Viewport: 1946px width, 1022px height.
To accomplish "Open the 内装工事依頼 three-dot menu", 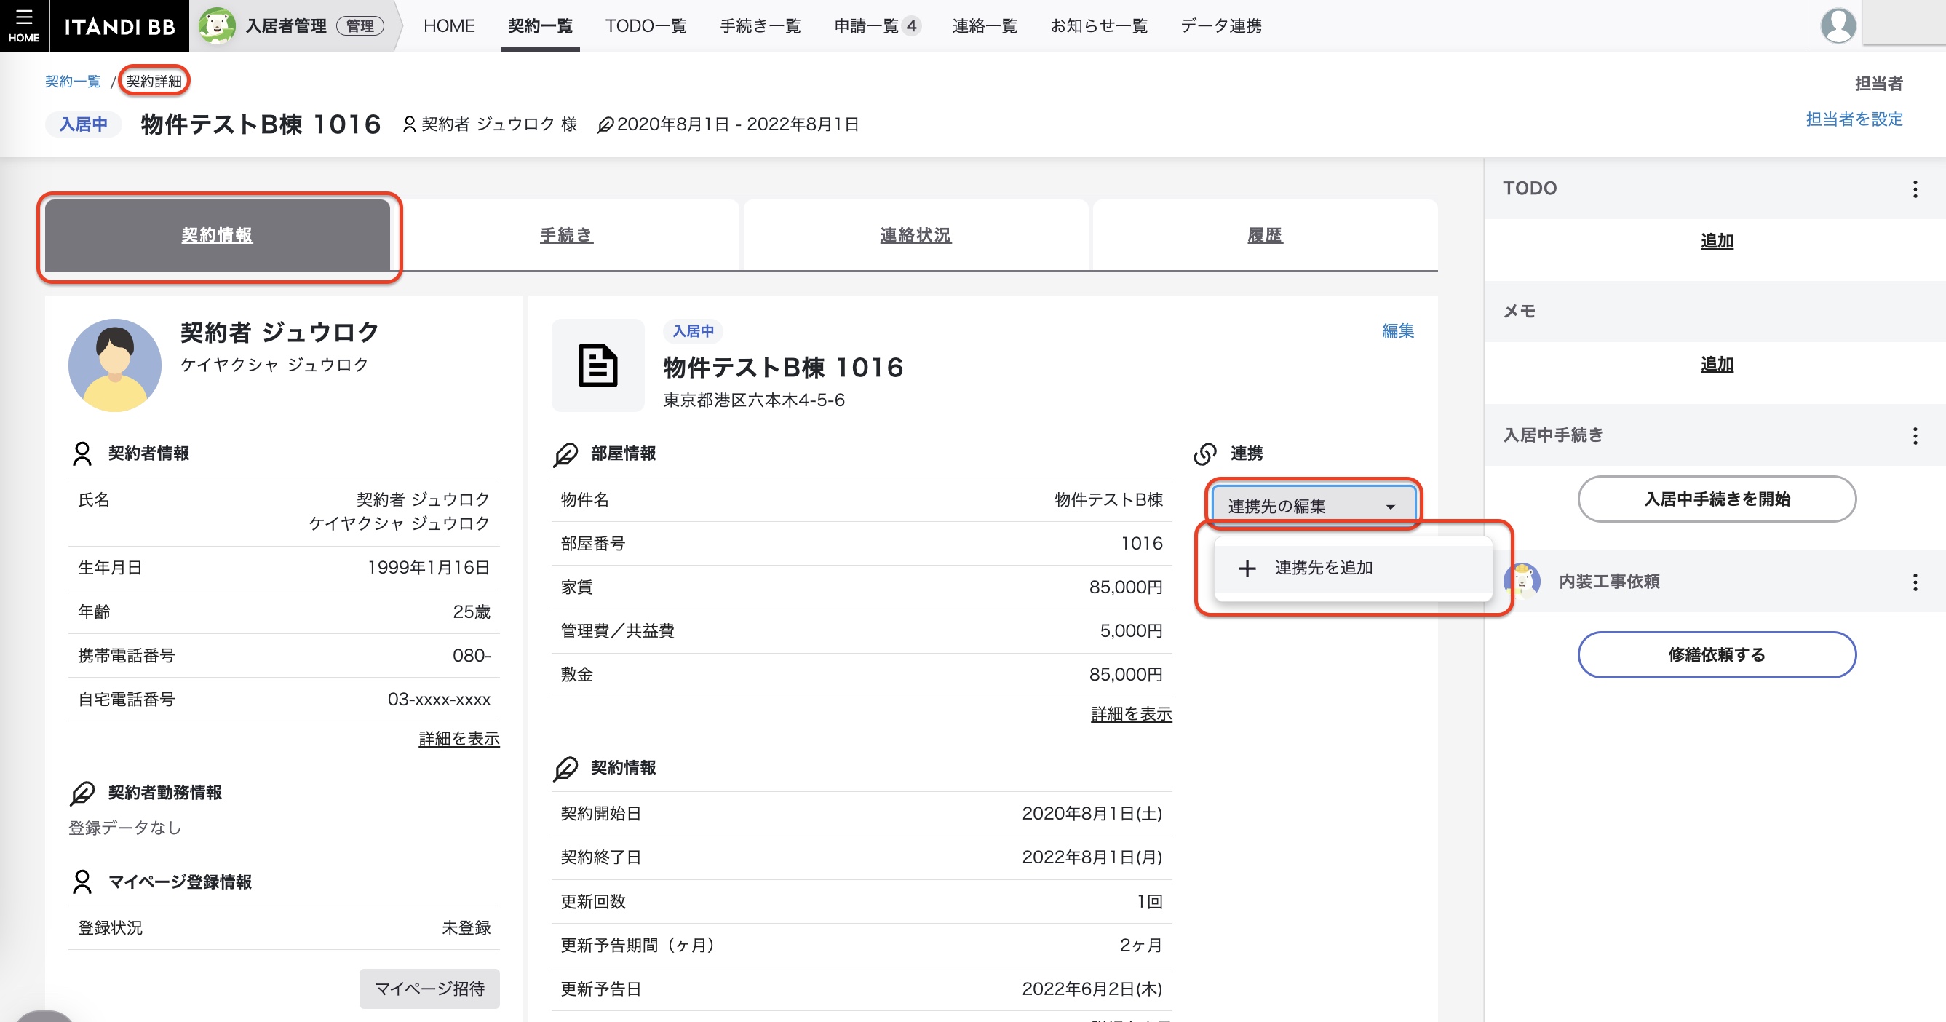I will 1914,582.
